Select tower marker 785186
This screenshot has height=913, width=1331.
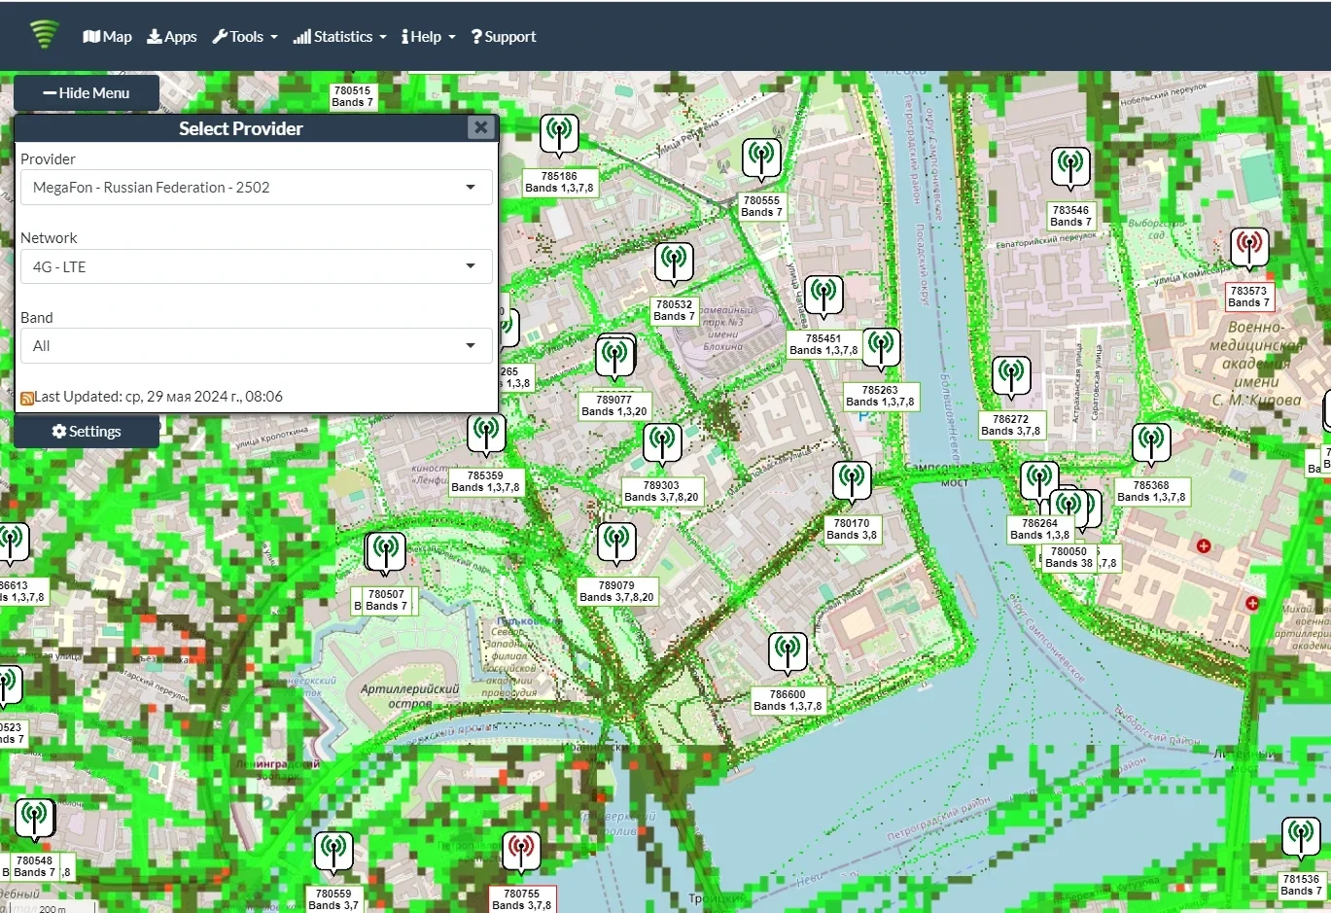pyautogui.click(x=559, y=135)
